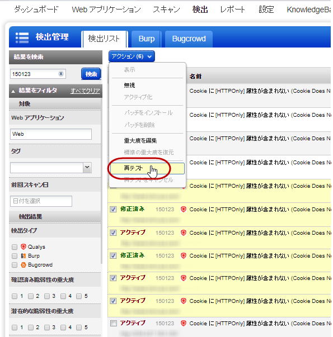Viewport: 333px width, 337px height.
Task: Open the アクション (6) dropdown button
Action: point(132,56)
